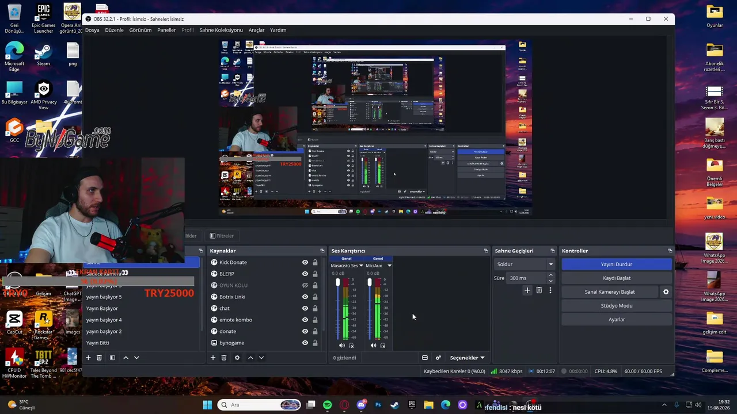Open the Araçlar menu
The height and width of the screenshot is (414, 737).
(256, 30)
